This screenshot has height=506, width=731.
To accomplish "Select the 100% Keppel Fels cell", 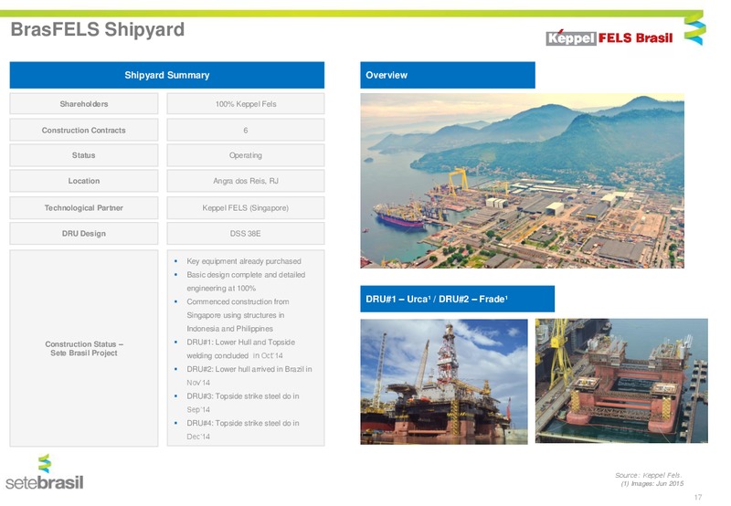I will tap(246, 104).
